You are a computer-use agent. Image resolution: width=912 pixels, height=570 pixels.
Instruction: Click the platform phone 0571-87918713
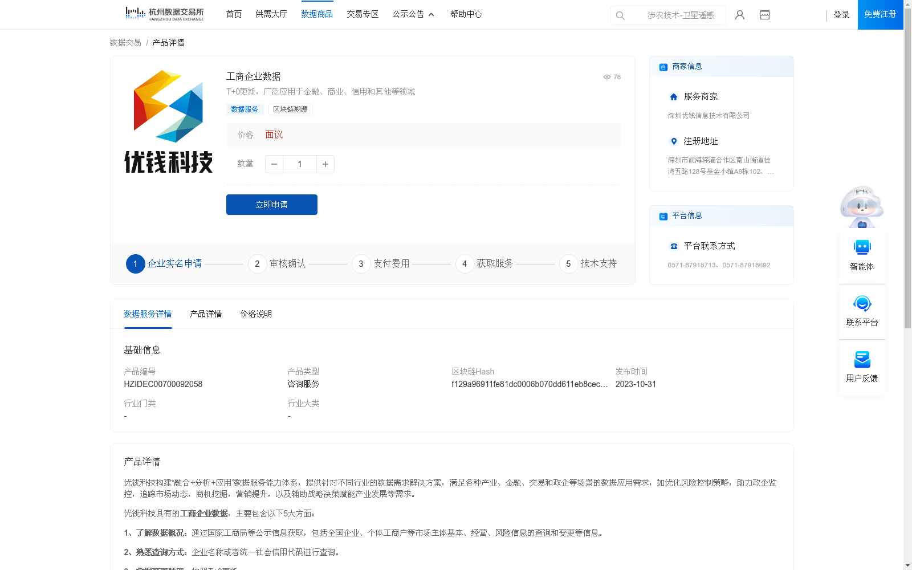click(693, 265)
